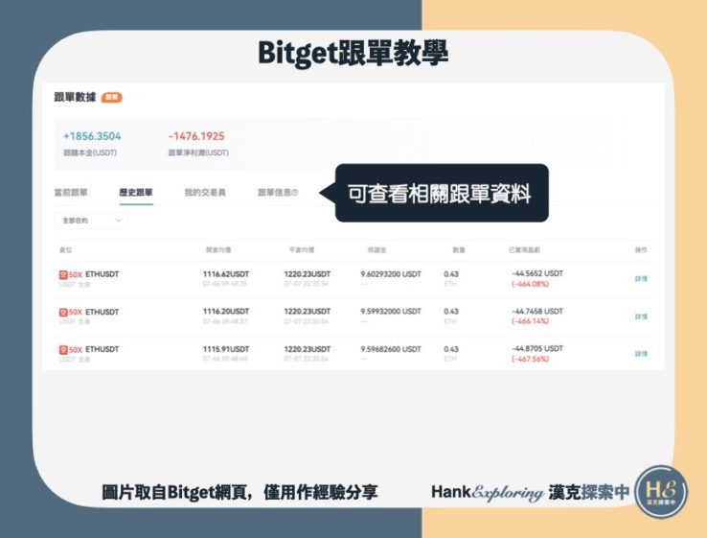
Task: Click the 9.59932000 USDT margin value
Action: point(391,312)
